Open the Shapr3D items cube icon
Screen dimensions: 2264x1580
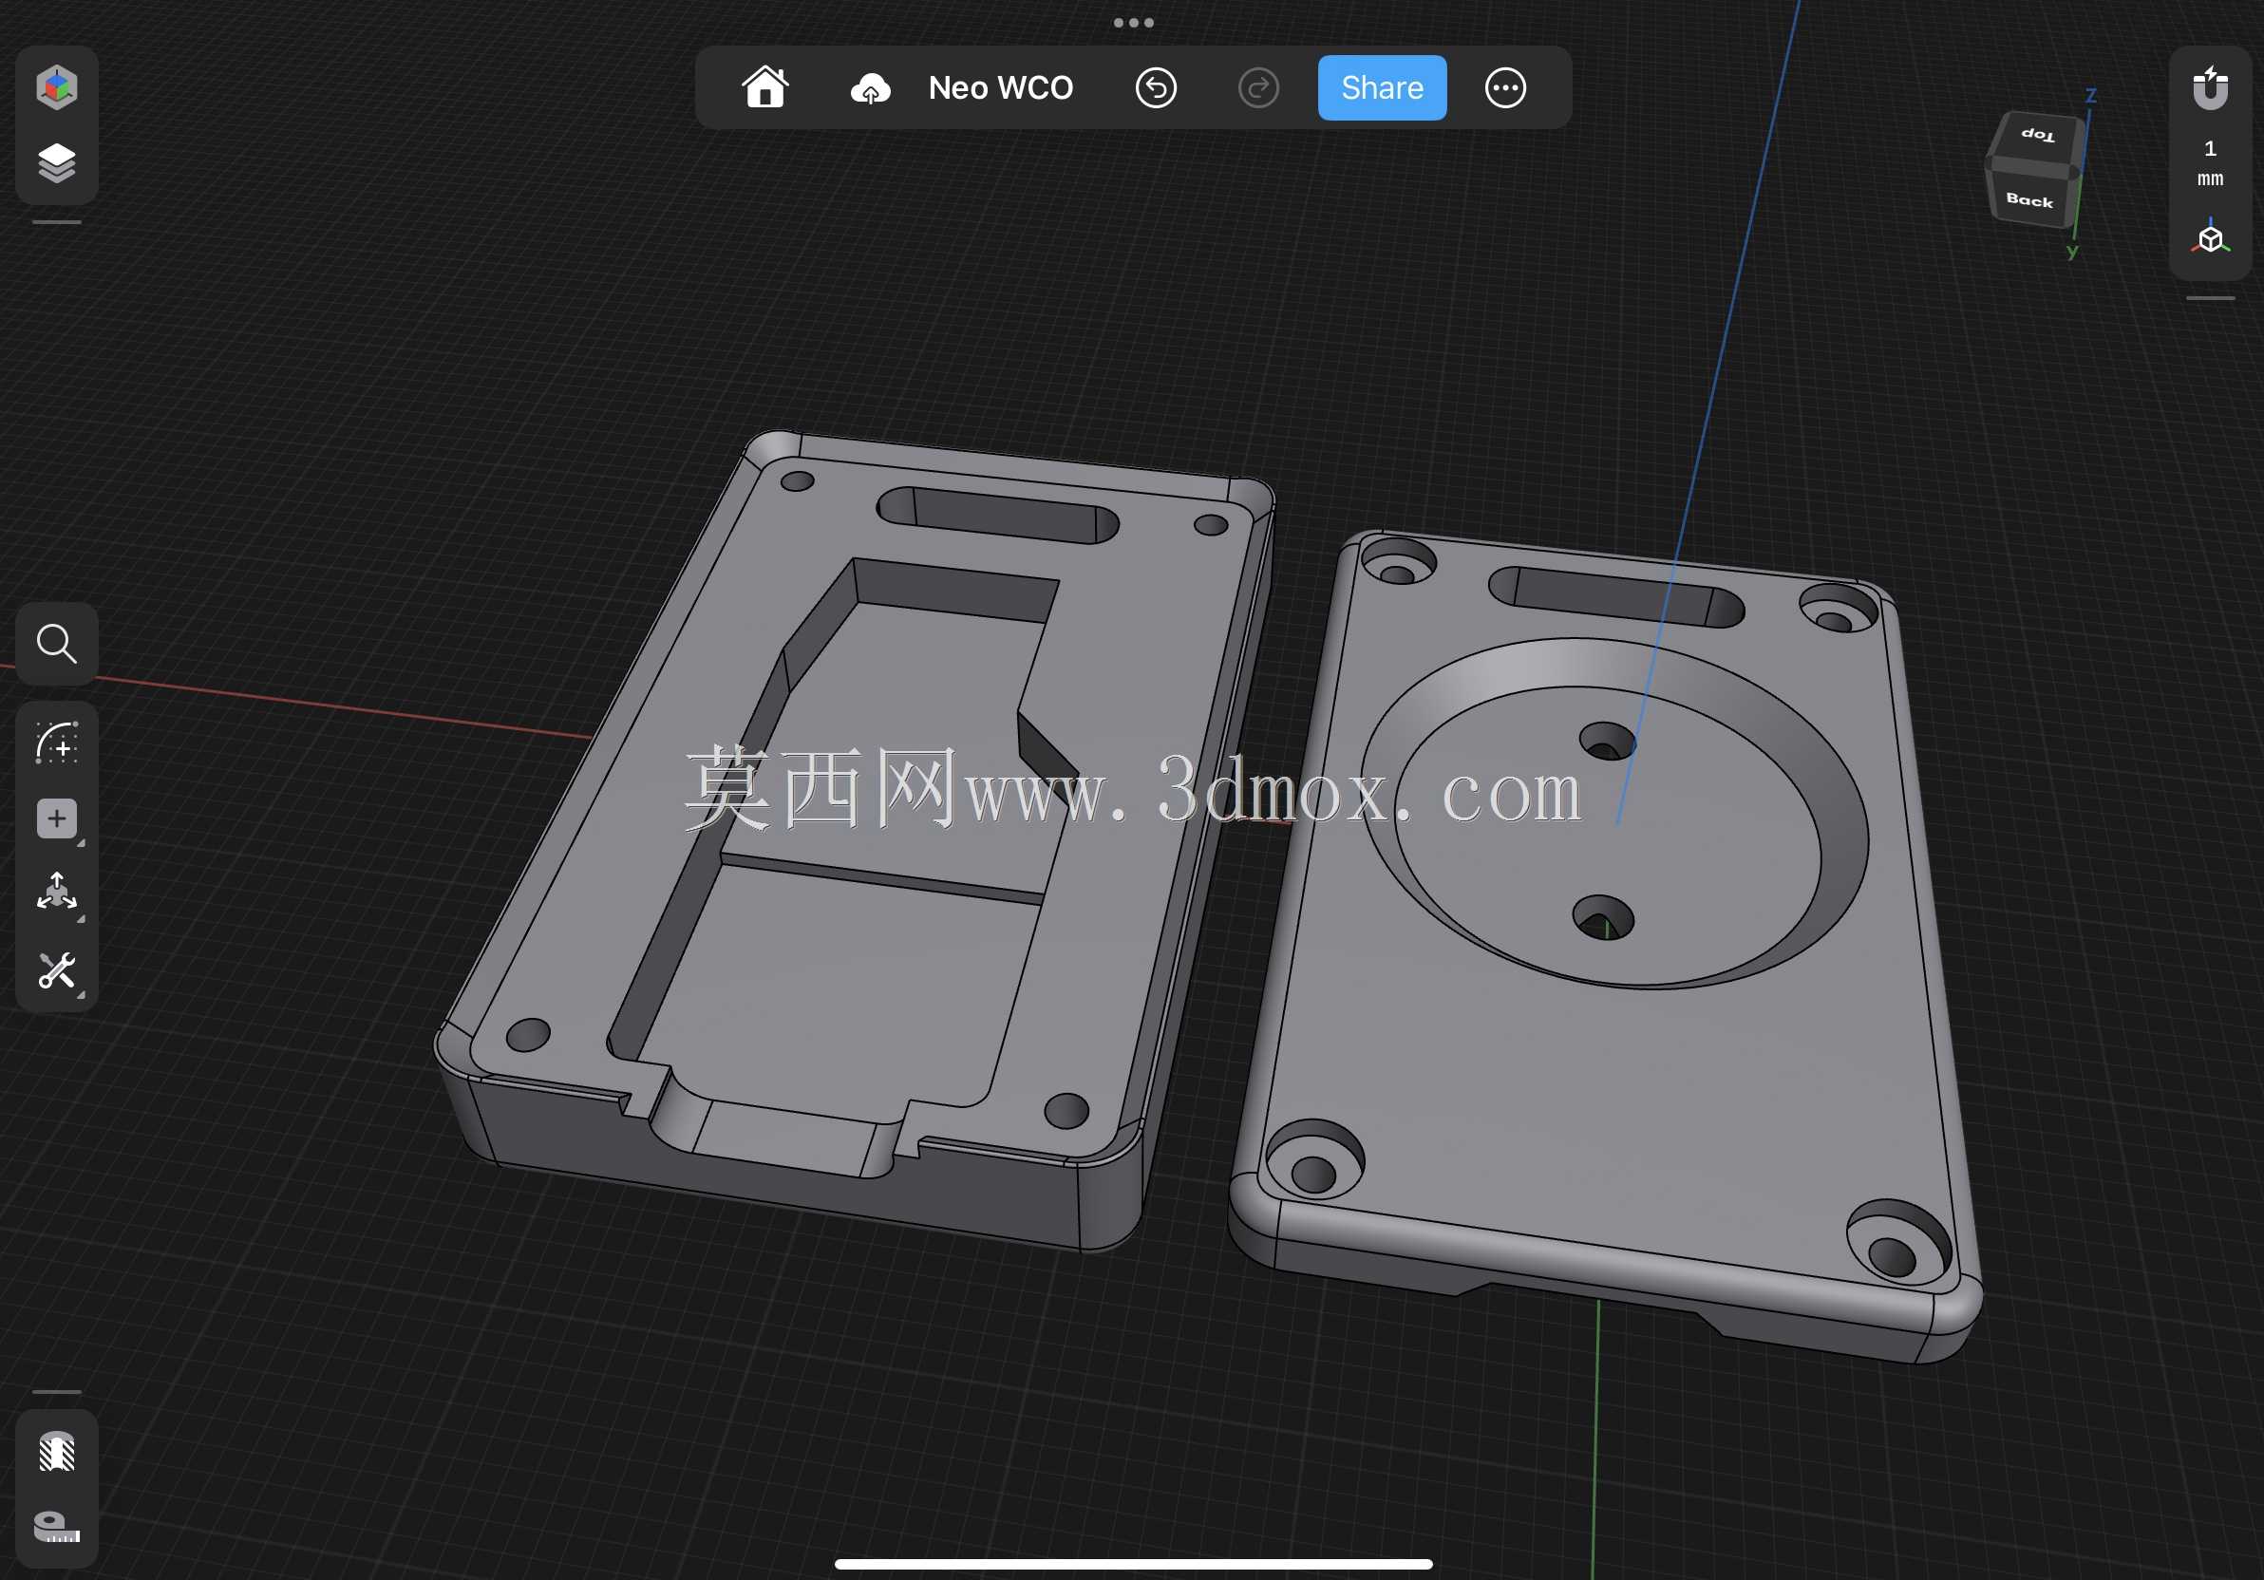click(56, 86)
